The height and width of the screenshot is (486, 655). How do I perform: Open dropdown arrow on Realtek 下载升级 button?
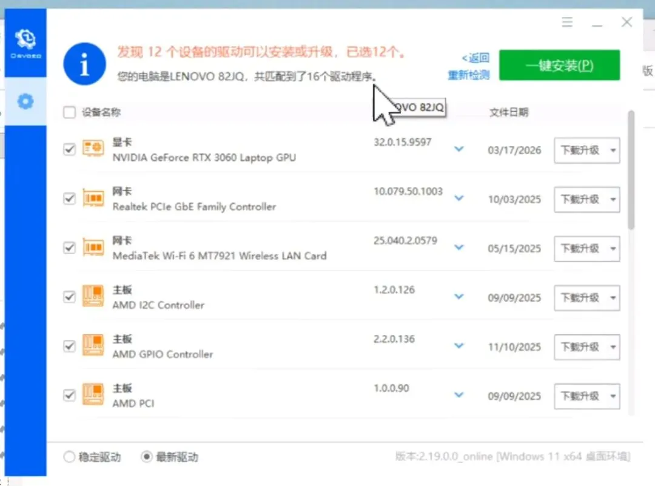point(613,200)
